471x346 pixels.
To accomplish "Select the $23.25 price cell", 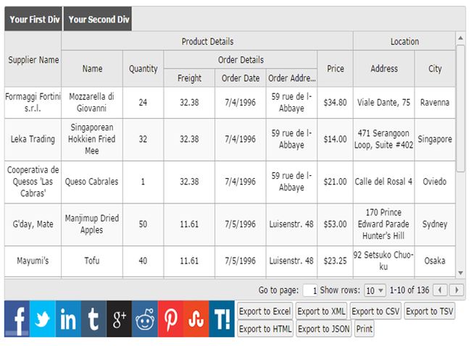I will [335, 261].
